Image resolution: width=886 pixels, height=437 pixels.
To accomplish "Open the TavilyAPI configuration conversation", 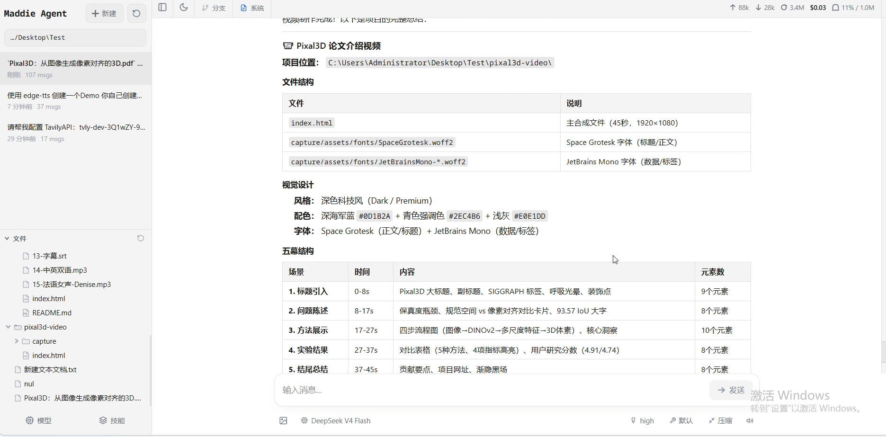I will [76, 133].
